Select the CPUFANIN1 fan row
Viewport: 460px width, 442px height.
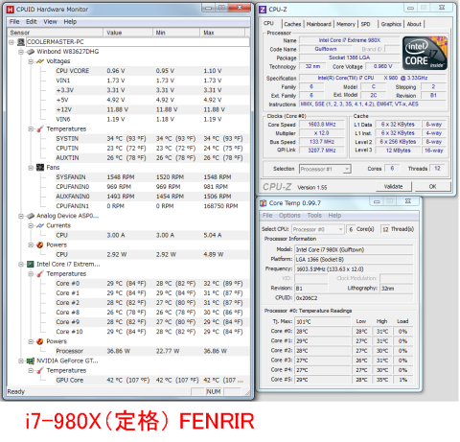pyautogui.click(x=152, y=206)
